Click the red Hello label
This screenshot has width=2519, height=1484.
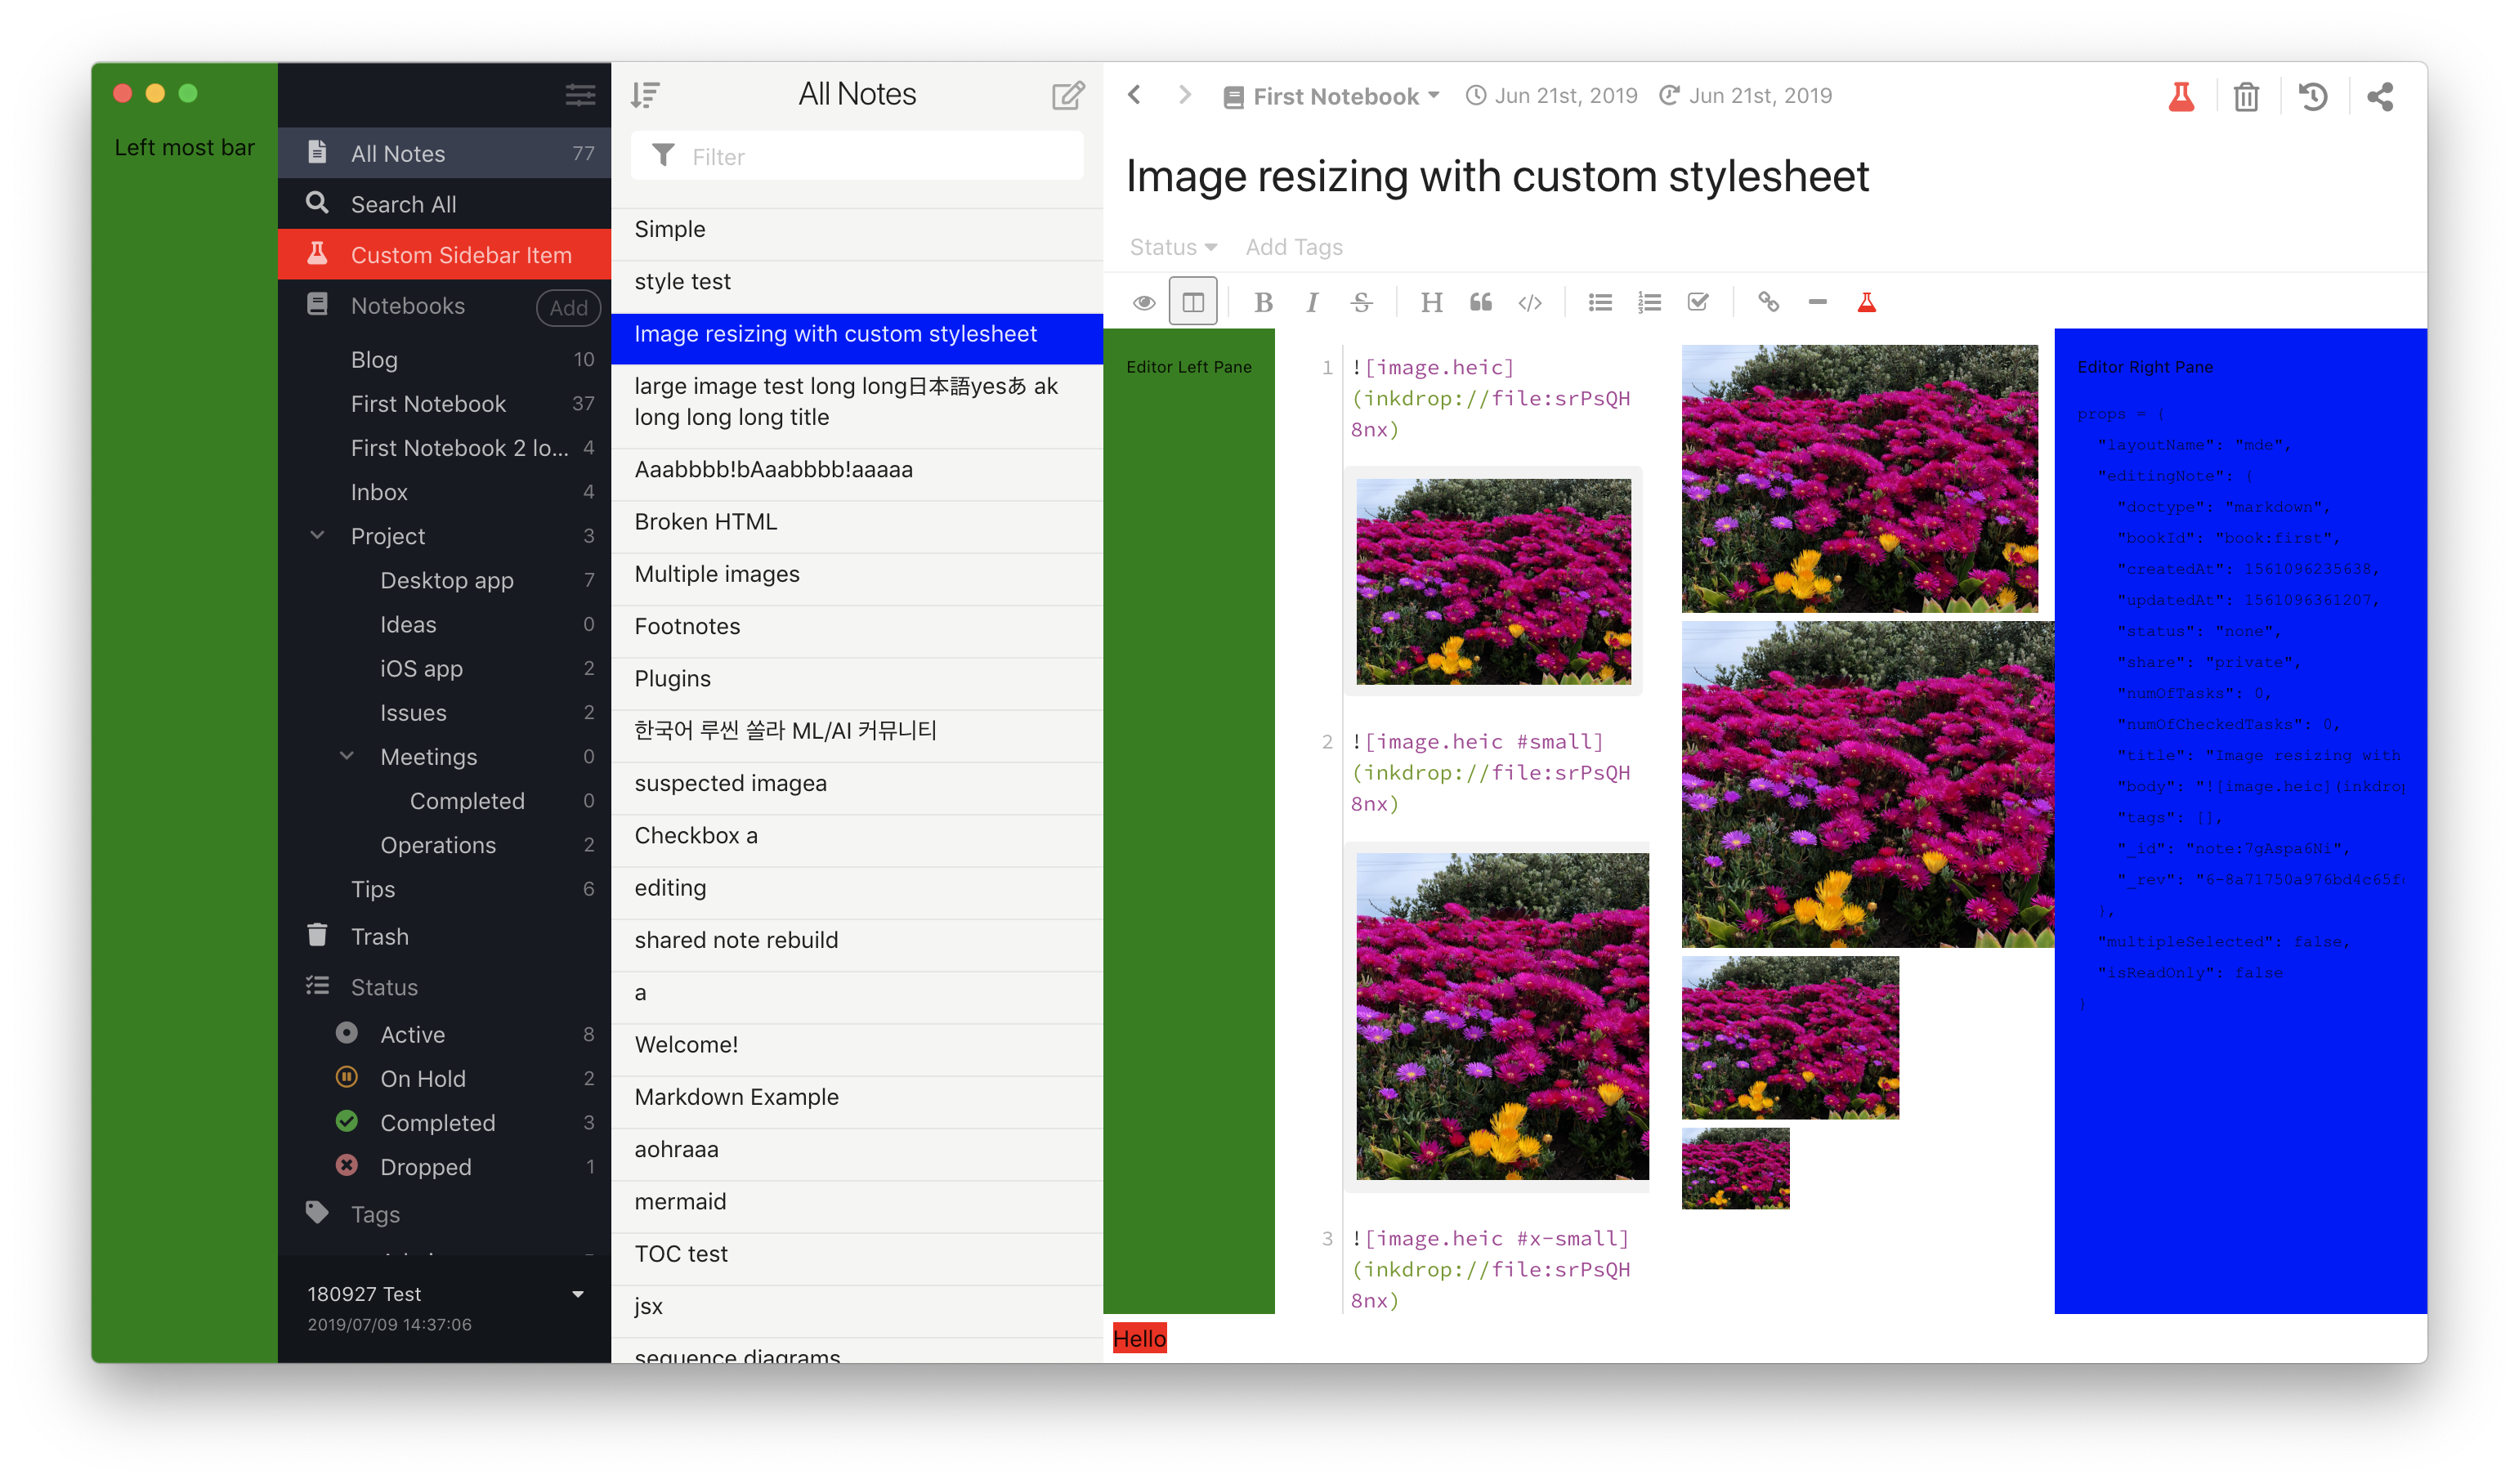tap(1139, 1338)
